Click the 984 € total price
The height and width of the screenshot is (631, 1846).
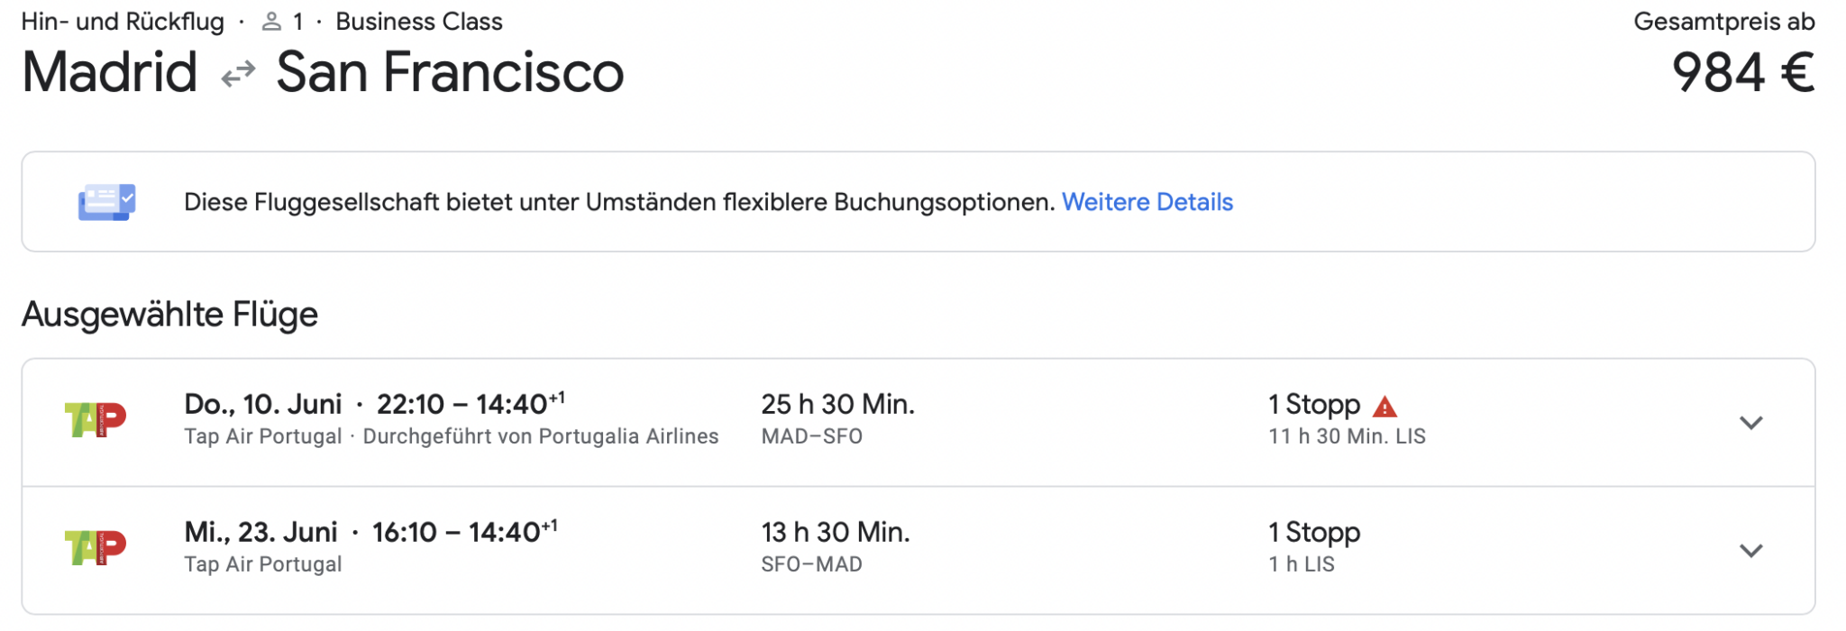(x=1742, y=72)
